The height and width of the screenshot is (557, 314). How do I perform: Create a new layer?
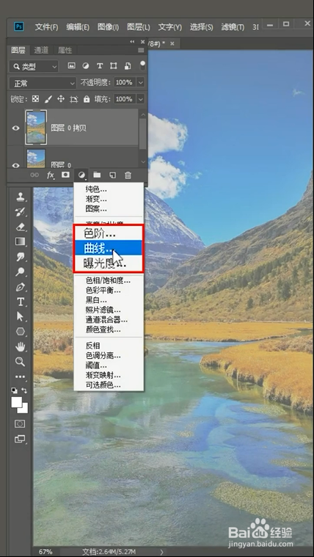pyautogui.click(x=112, y=175)
